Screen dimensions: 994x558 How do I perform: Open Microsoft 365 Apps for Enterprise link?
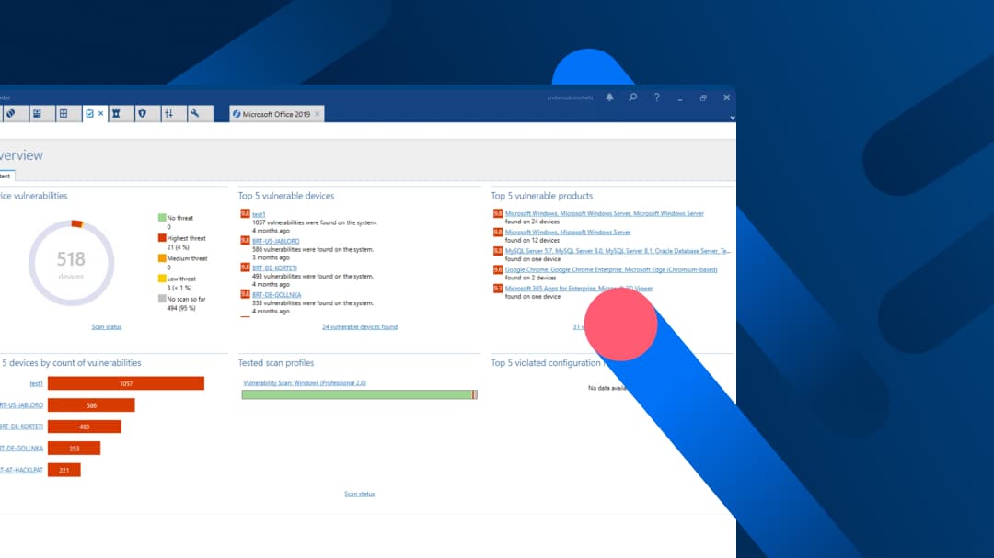tap(579, 288)
